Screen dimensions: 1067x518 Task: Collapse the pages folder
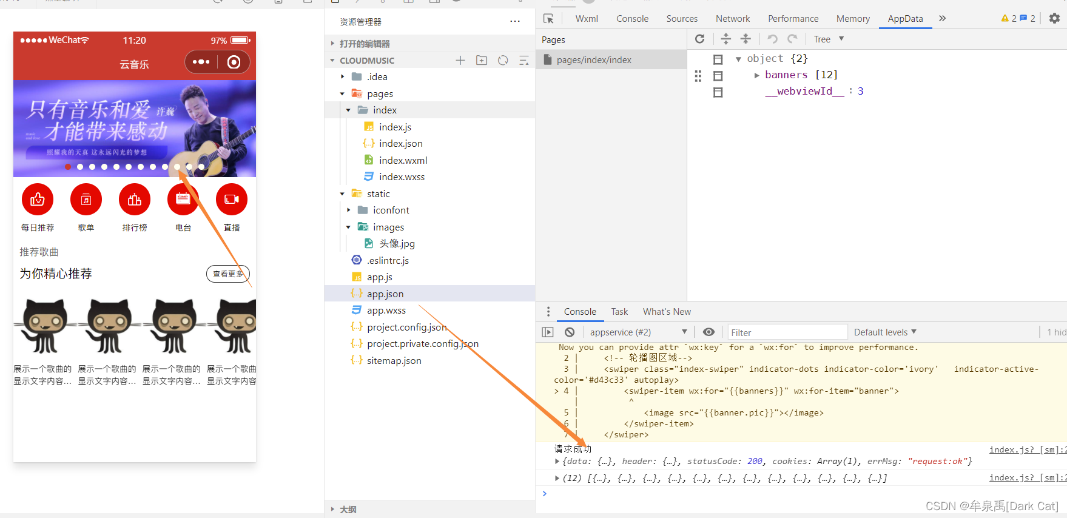343,93
